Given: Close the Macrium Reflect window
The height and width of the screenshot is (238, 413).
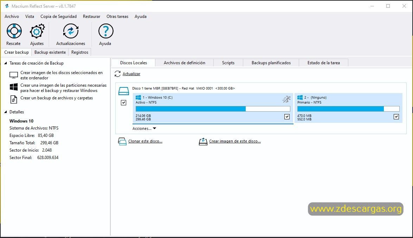Looking at the screenshot, I should point(404,6).
